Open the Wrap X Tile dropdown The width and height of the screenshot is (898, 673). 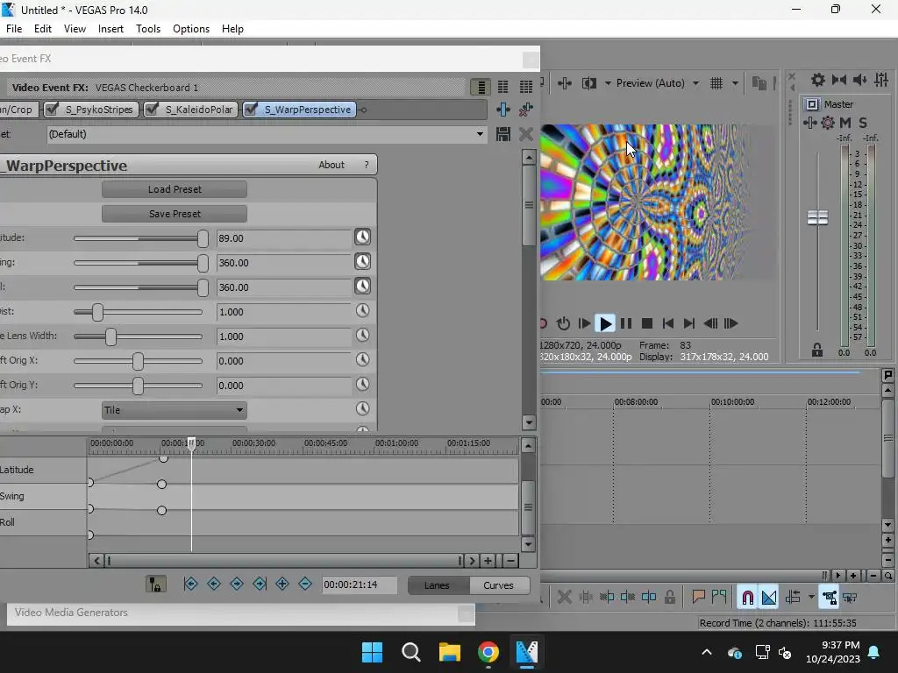pyautogui.click(x=175, y=410)
